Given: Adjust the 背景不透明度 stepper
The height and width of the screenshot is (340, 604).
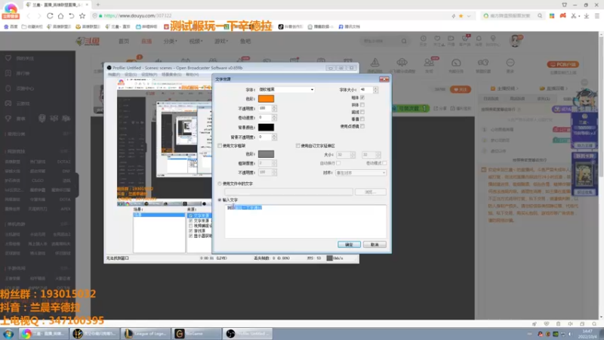Looking at the screenshot, I should tap(274, 137).
